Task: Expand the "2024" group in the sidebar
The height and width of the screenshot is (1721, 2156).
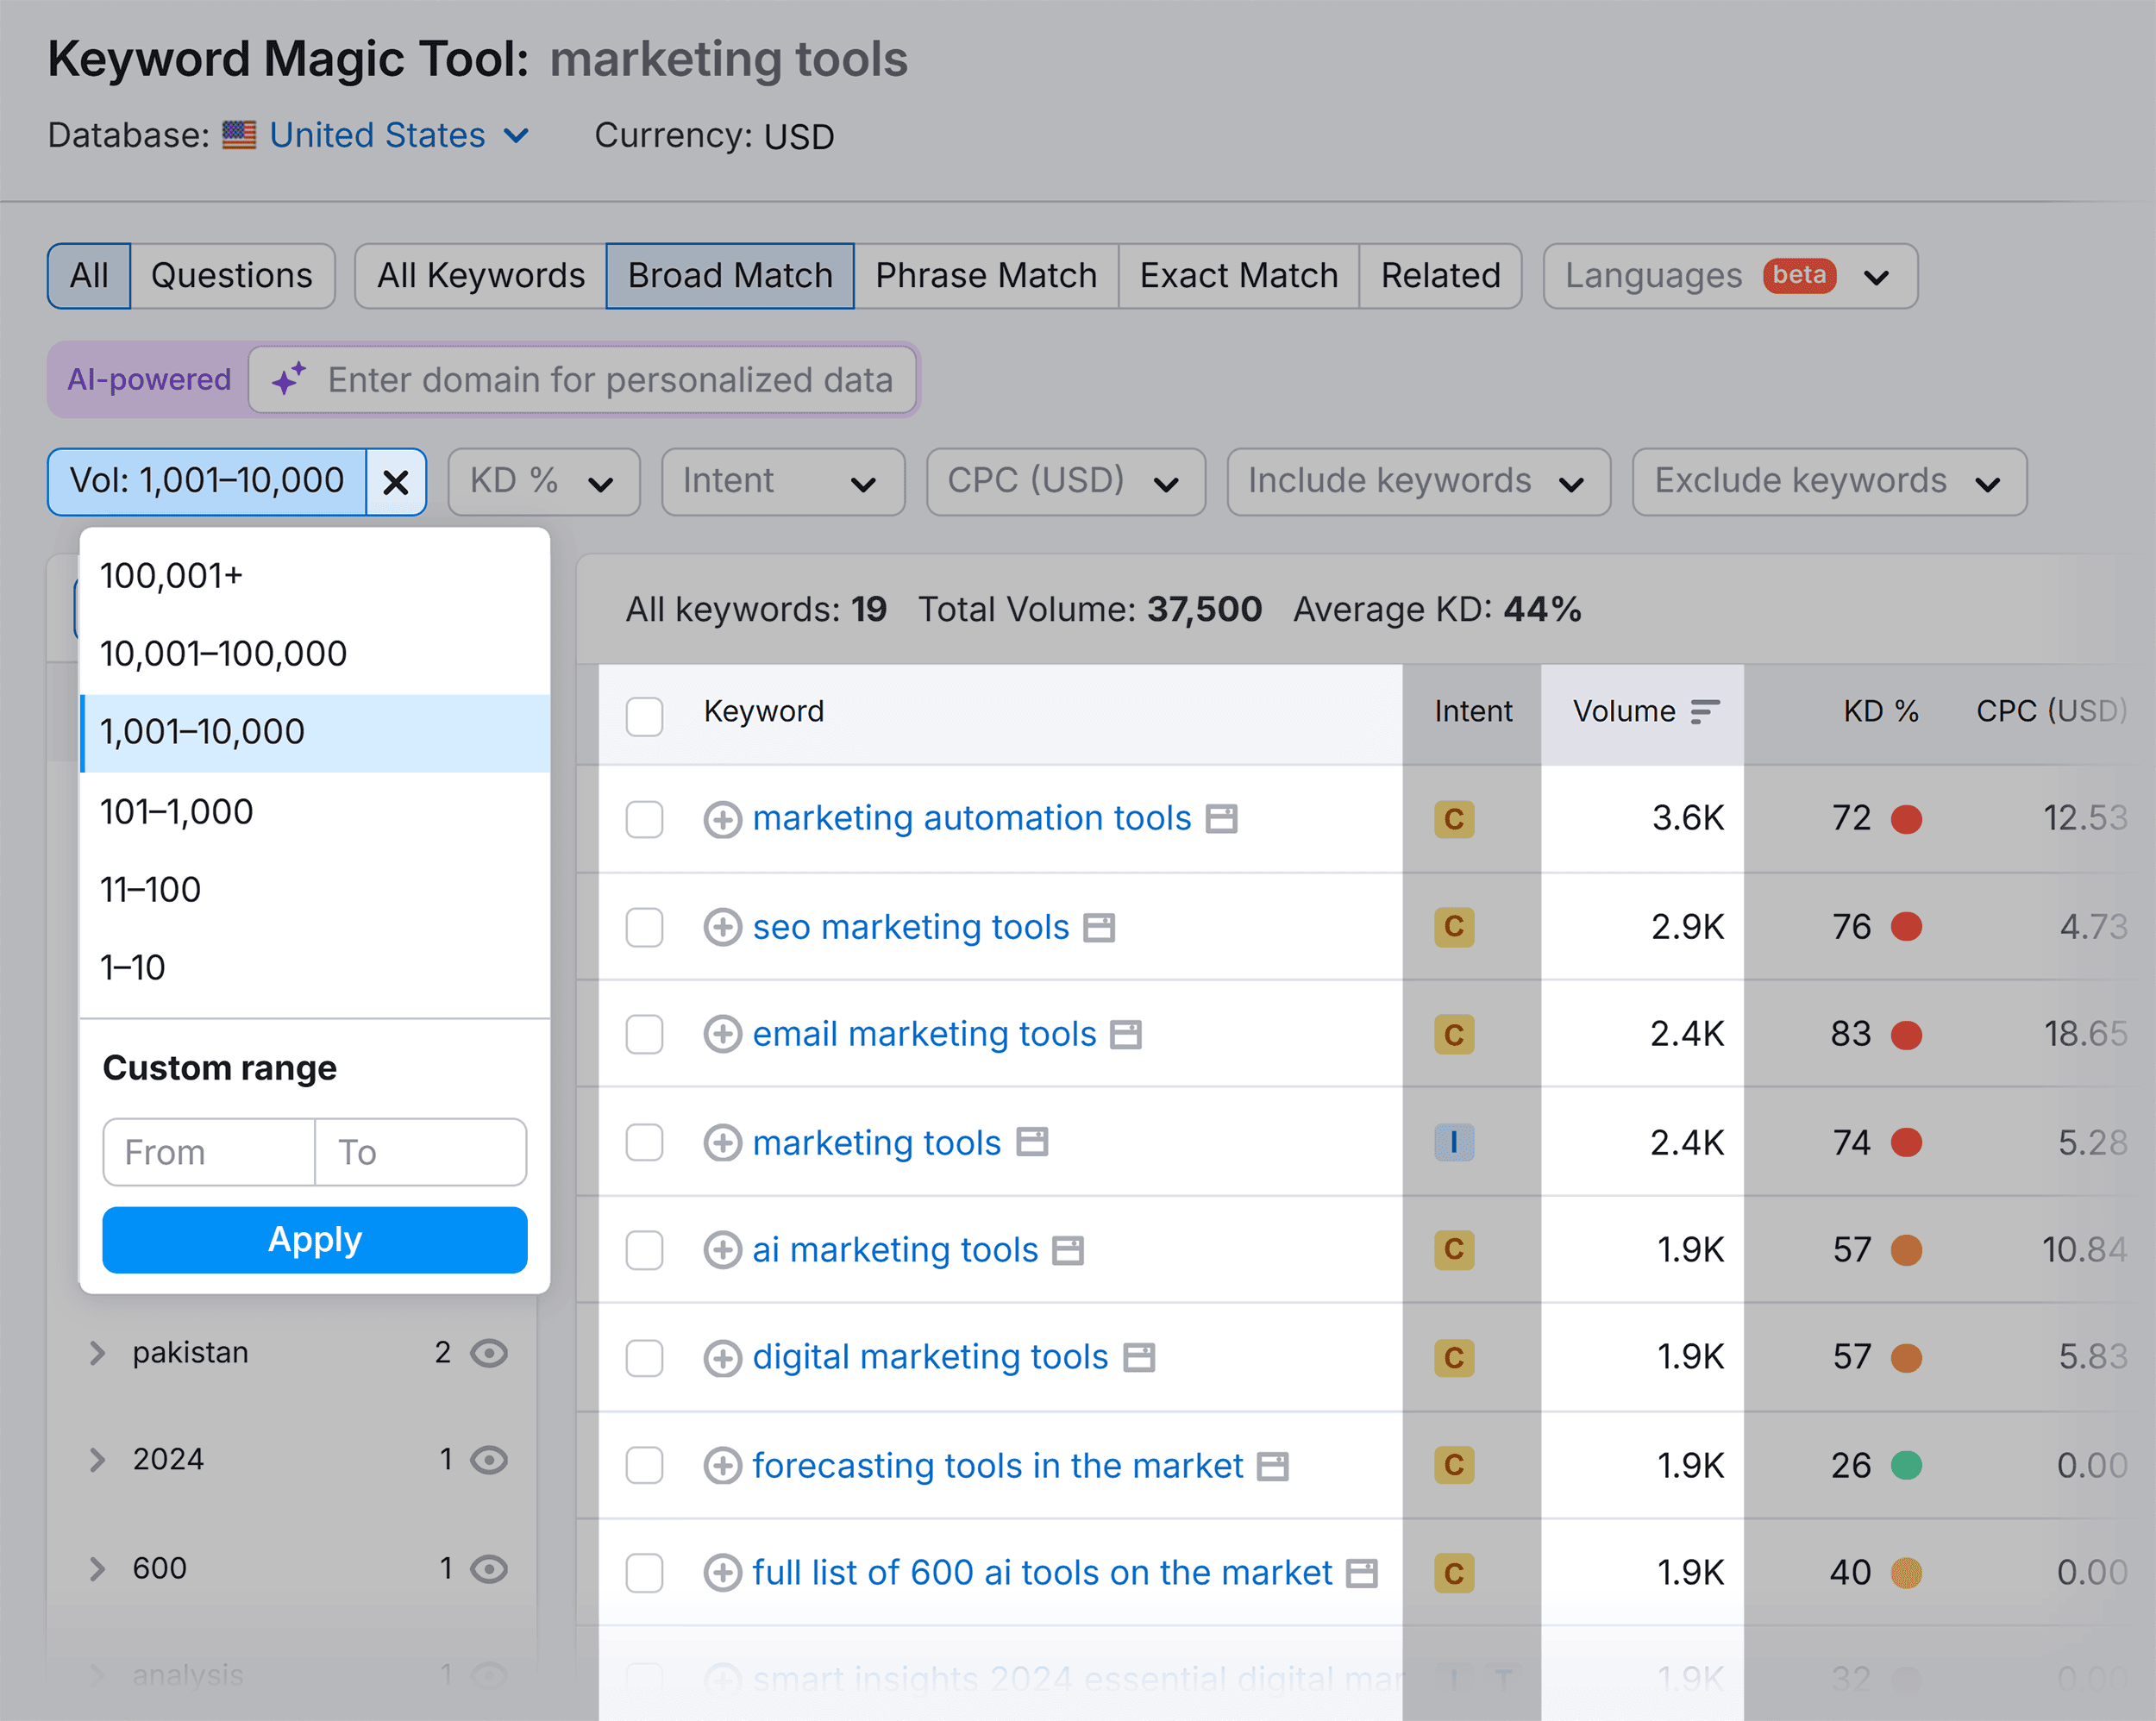Action: [x=97, y=1460]
